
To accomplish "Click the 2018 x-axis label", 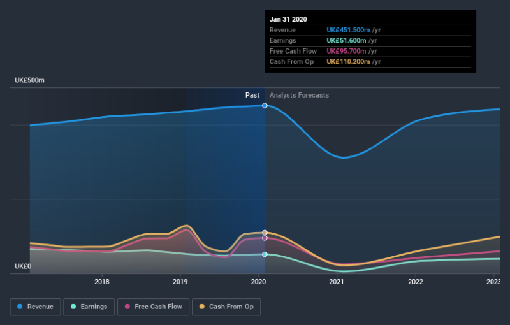I will click(102, 281).
